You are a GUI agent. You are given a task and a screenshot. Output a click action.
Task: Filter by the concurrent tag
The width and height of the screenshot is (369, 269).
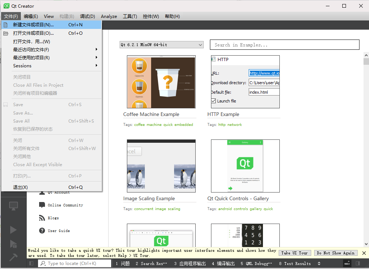pyautogui.click(x=144, y=209)
